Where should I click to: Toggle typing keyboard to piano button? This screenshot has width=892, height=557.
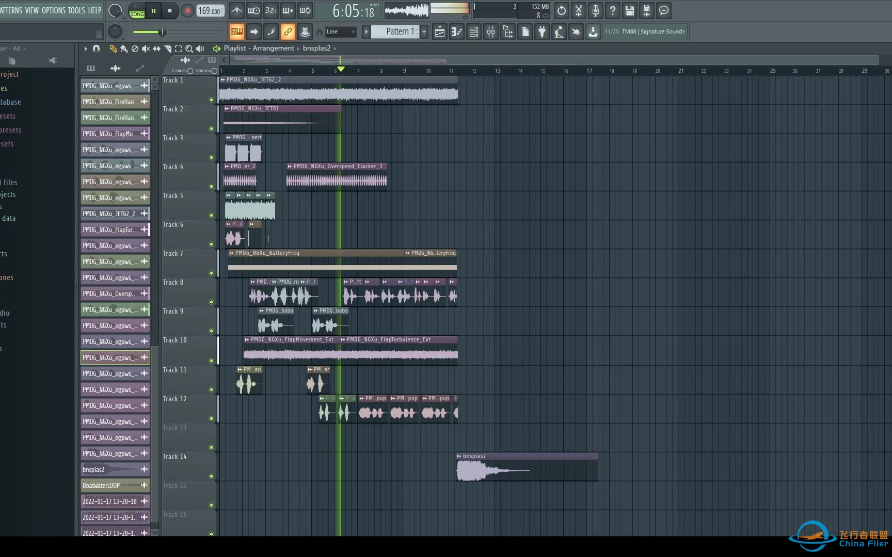[237, 32]
